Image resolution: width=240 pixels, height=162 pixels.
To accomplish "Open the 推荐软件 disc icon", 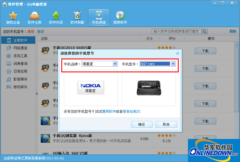I will click(120, 17).
